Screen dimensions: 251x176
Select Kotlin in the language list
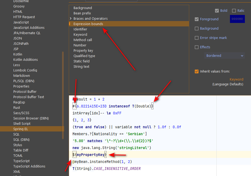pyautogui.click(x=18, y=54)
